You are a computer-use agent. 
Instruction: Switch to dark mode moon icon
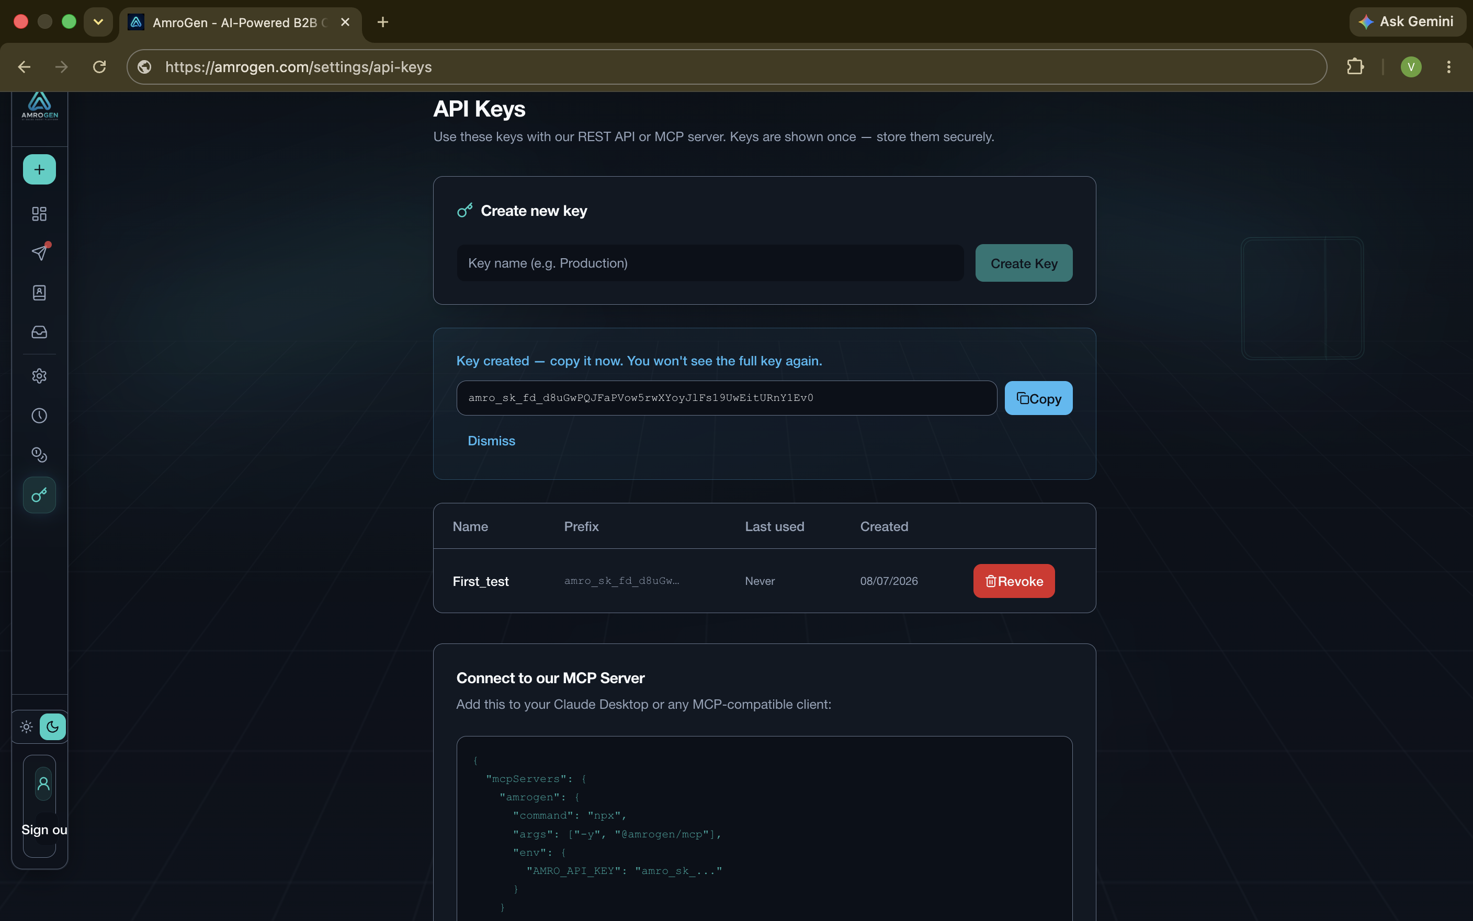(53, 727)
